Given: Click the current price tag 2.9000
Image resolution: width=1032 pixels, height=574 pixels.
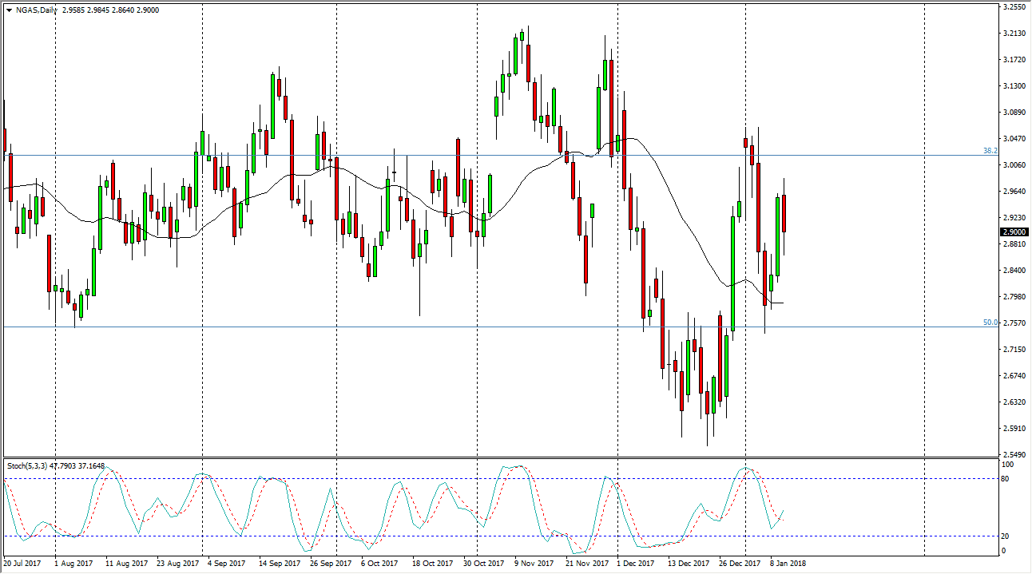Looking at the screenshot, I should click(x=1014, y=232).
